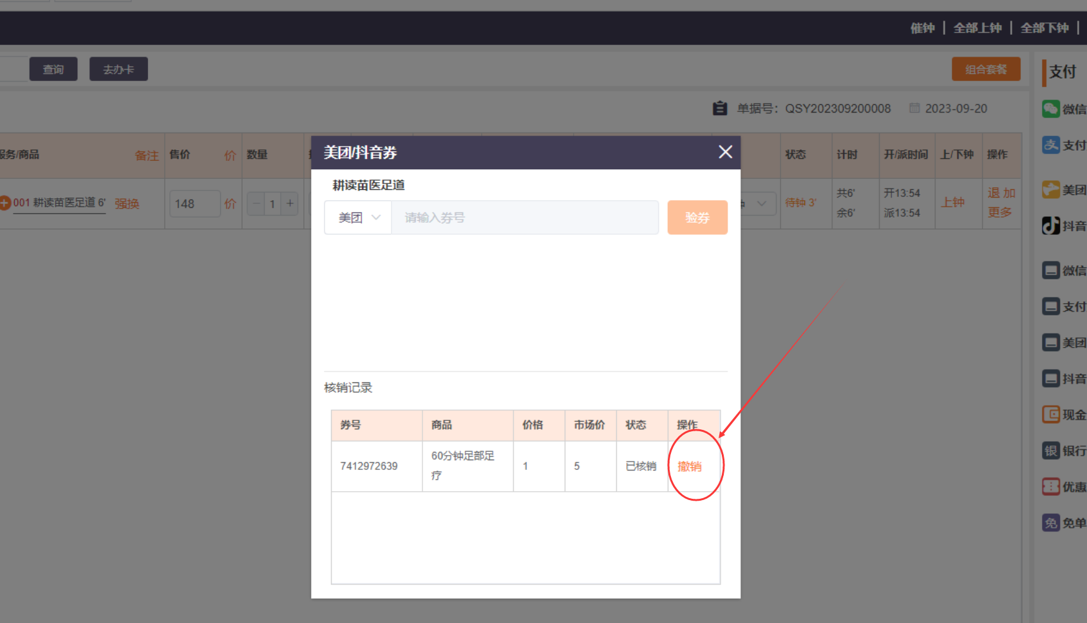Open the dropdown arrow left of 待钟
Screen dimensions: 1087x623
pyautogui.click(x=762, y=203)
